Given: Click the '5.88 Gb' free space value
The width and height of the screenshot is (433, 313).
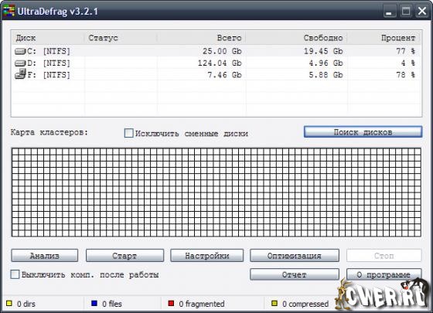Looking at the screenshot, I should click(326, 75).
